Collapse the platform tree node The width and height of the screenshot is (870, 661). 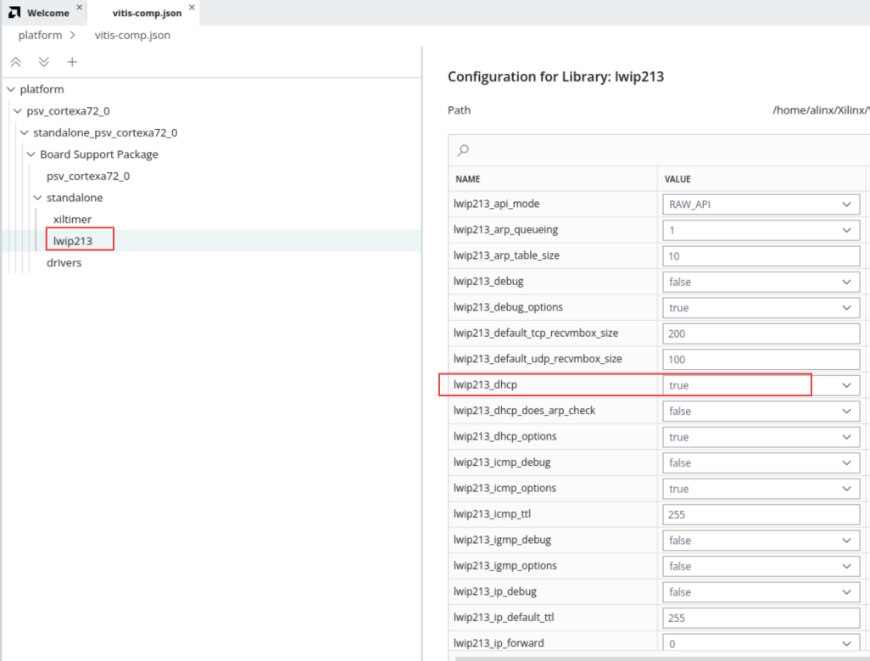click(x=10, y=89)
